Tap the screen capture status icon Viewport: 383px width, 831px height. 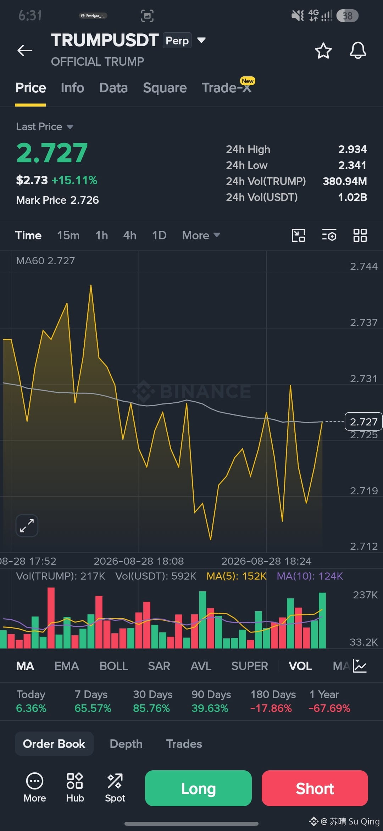[x=147, y=16]
